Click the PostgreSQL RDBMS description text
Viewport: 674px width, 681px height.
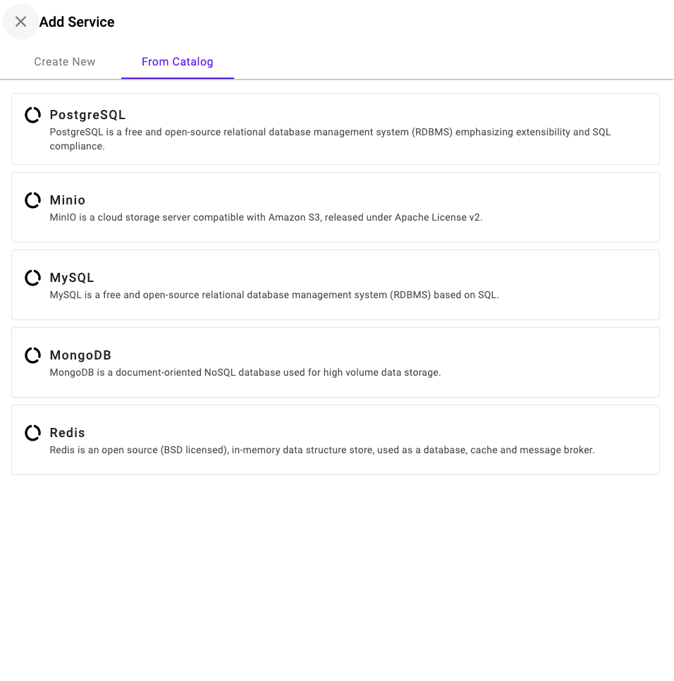click(x=330, y=139)
